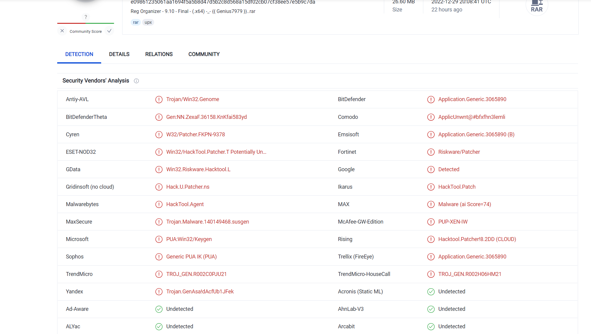The width and height of the screenshot is (591, 334).
Task: Switch to the DETECTION tab
Action: (x=79, y=54)
